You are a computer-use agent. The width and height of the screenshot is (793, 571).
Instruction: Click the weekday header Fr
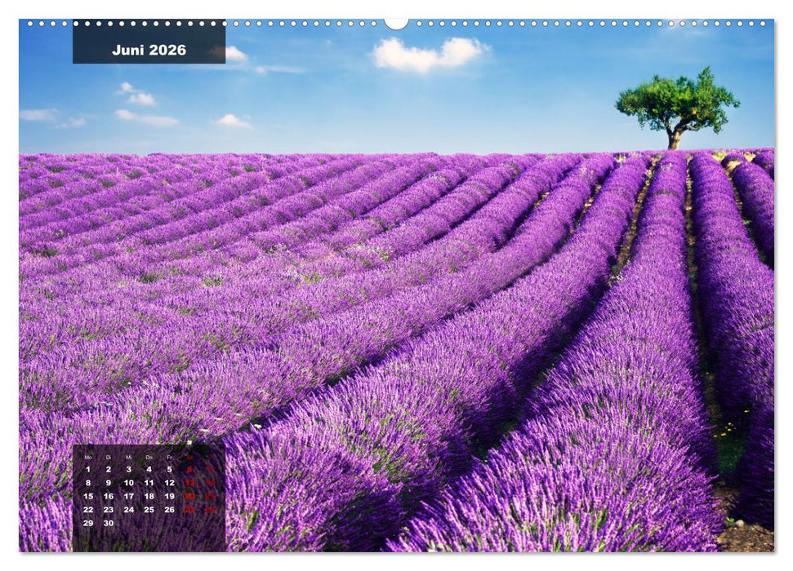(169, 457)
